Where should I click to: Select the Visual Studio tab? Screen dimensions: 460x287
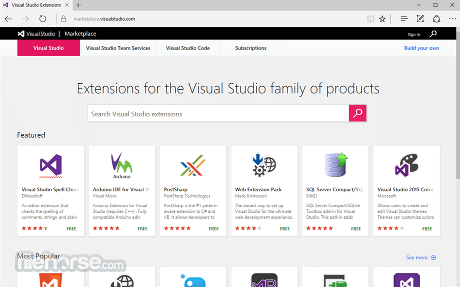tap(48, 48)
